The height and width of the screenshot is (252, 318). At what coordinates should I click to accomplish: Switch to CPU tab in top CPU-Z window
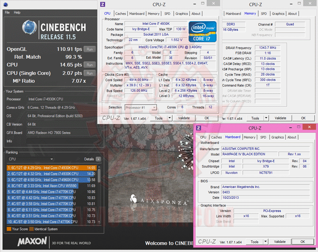point(107,13)
